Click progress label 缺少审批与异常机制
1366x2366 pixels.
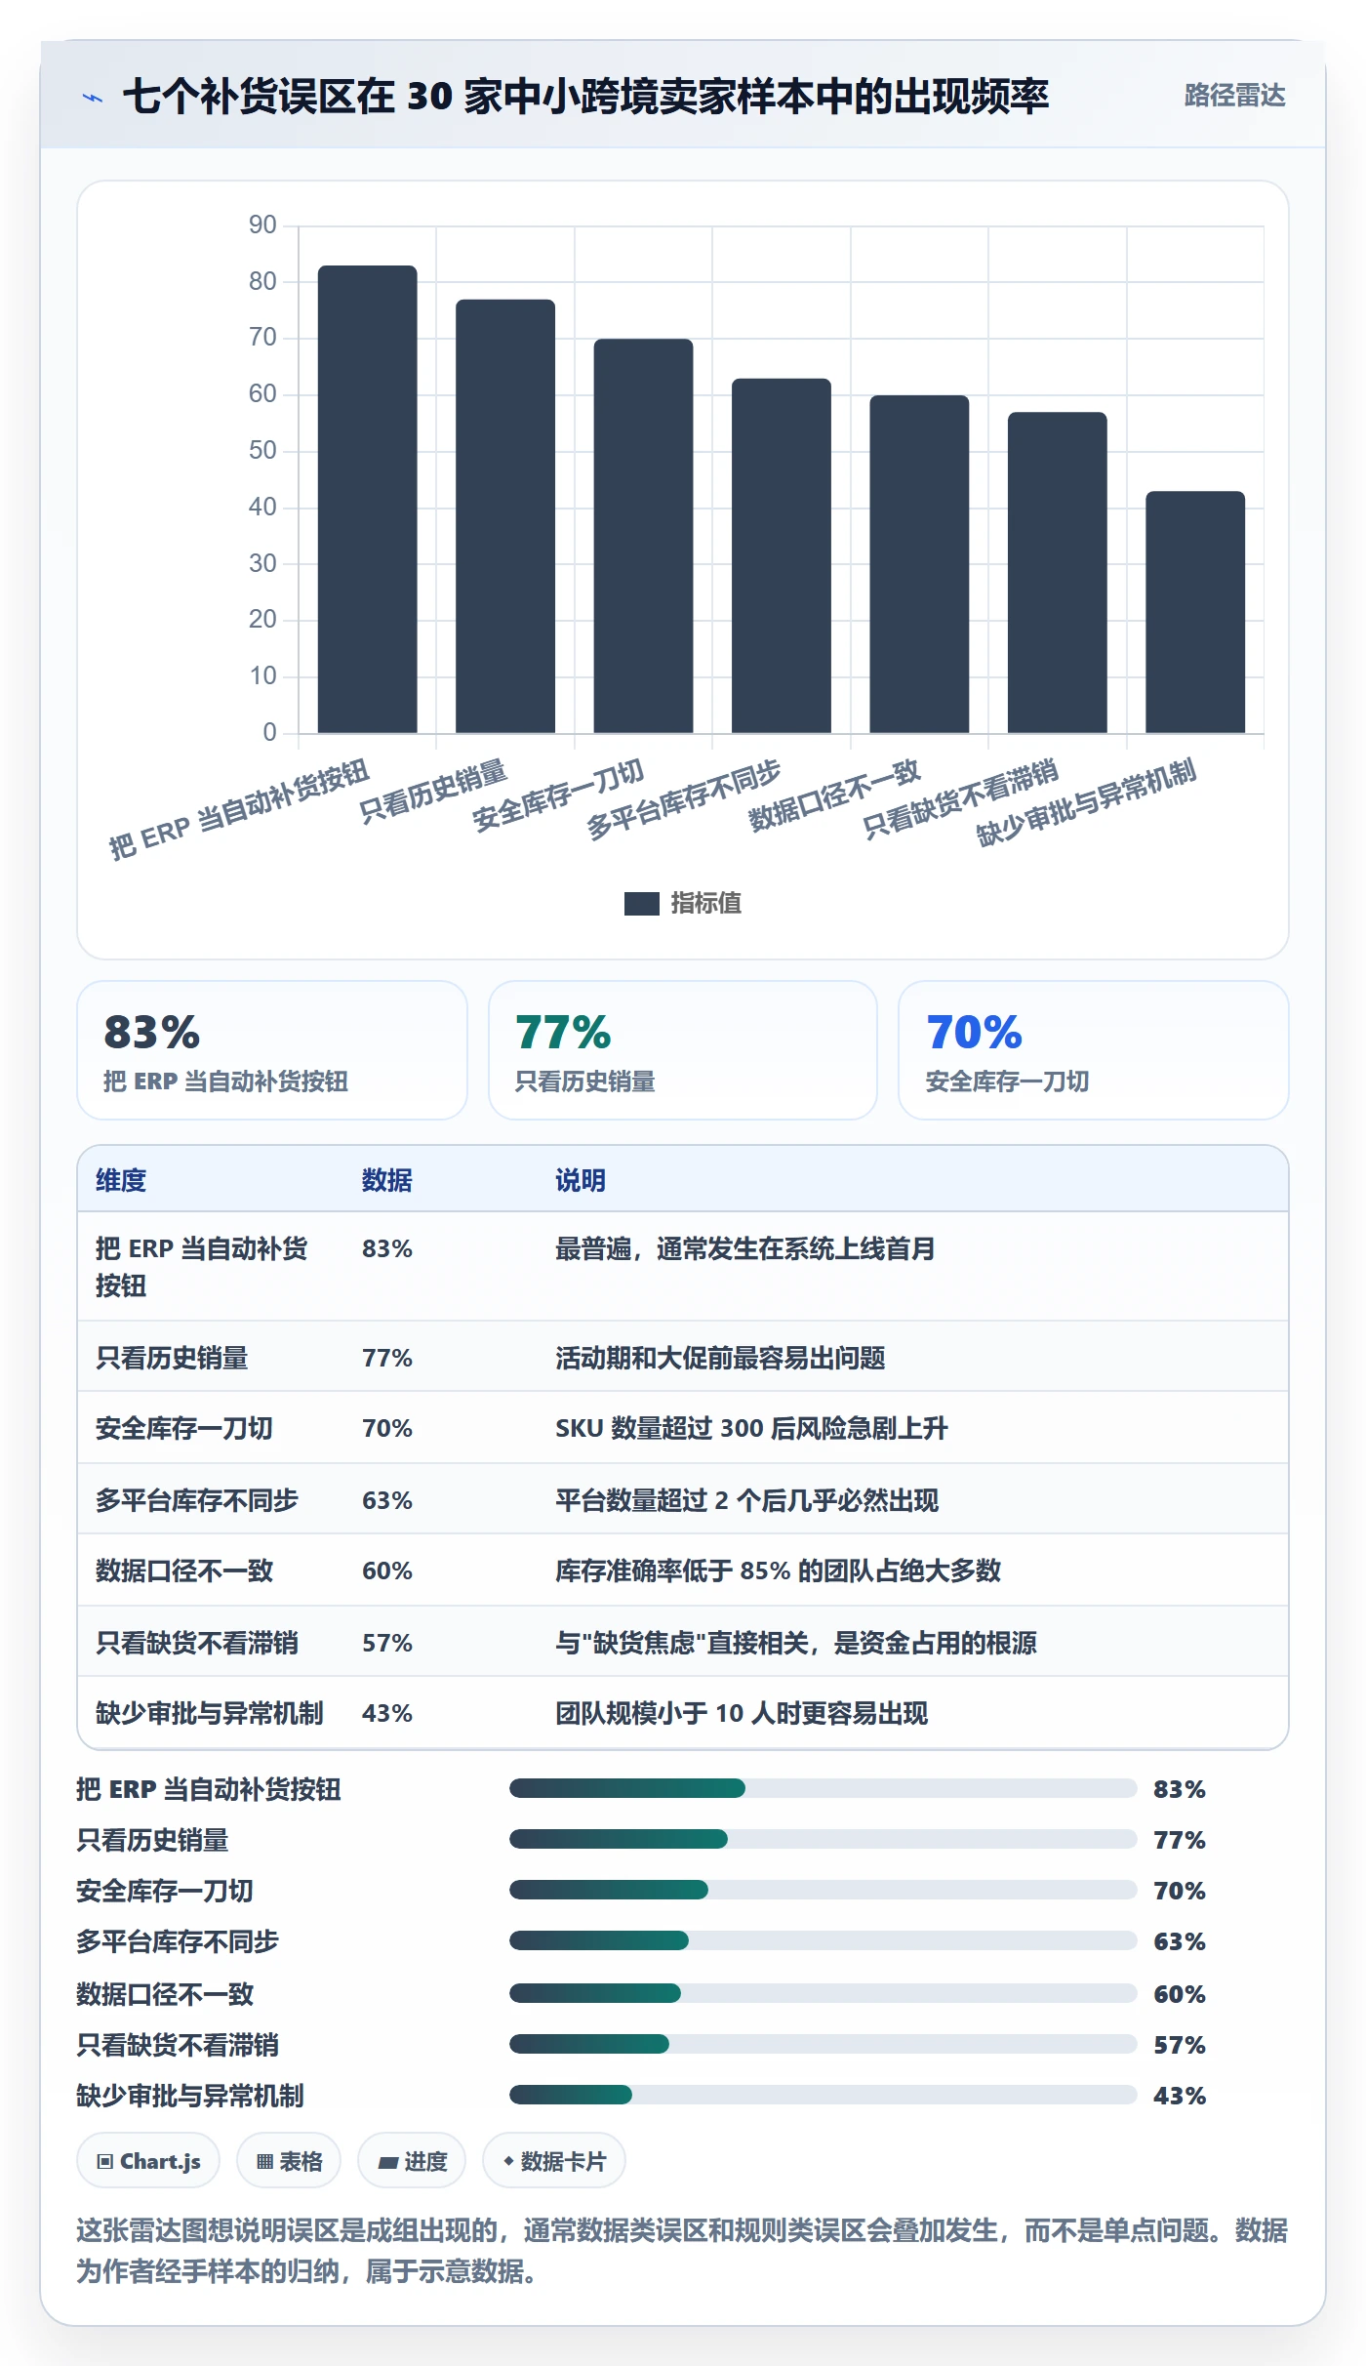(190, 2096)
